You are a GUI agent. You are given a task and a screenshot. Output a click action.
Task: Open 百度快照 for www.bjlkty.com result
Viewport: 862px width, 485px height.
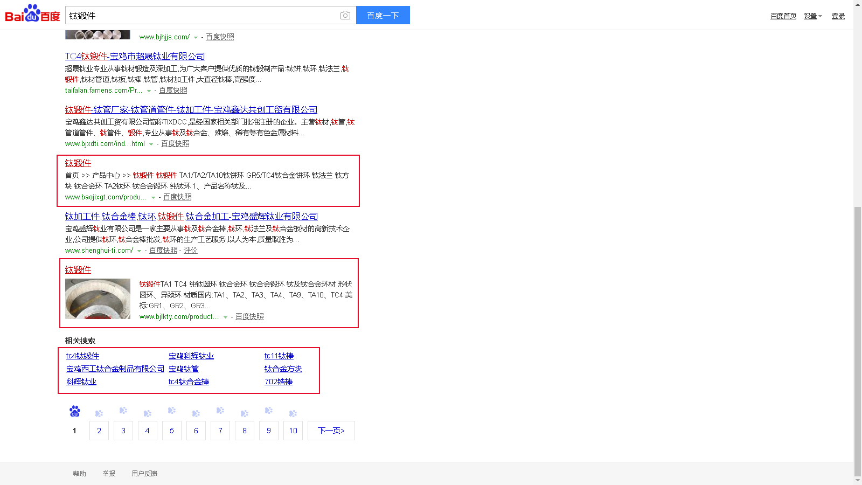[x=249, y=316]
